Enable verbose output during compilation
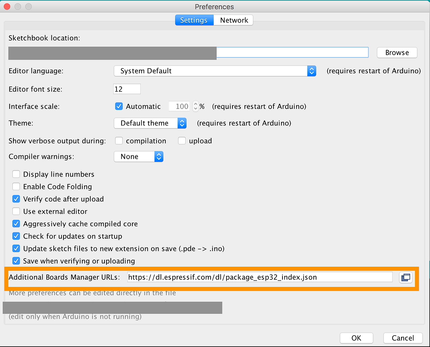Viewport: 430px width, 347px height. [x=119, y=141]
